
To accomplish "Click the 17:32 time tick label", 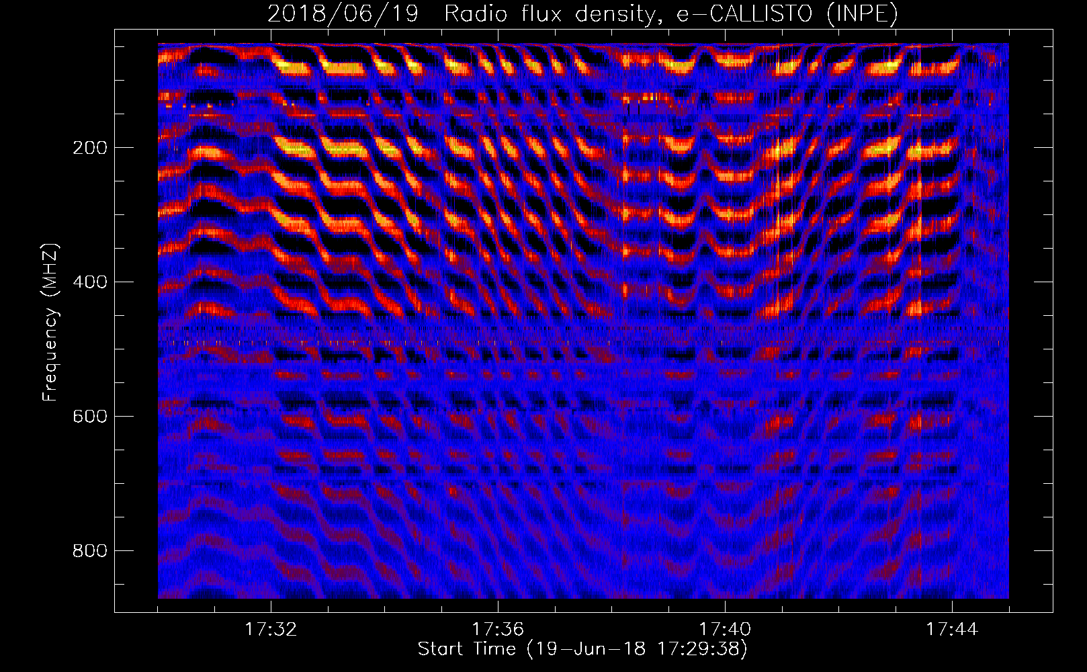I will [271, 630].
